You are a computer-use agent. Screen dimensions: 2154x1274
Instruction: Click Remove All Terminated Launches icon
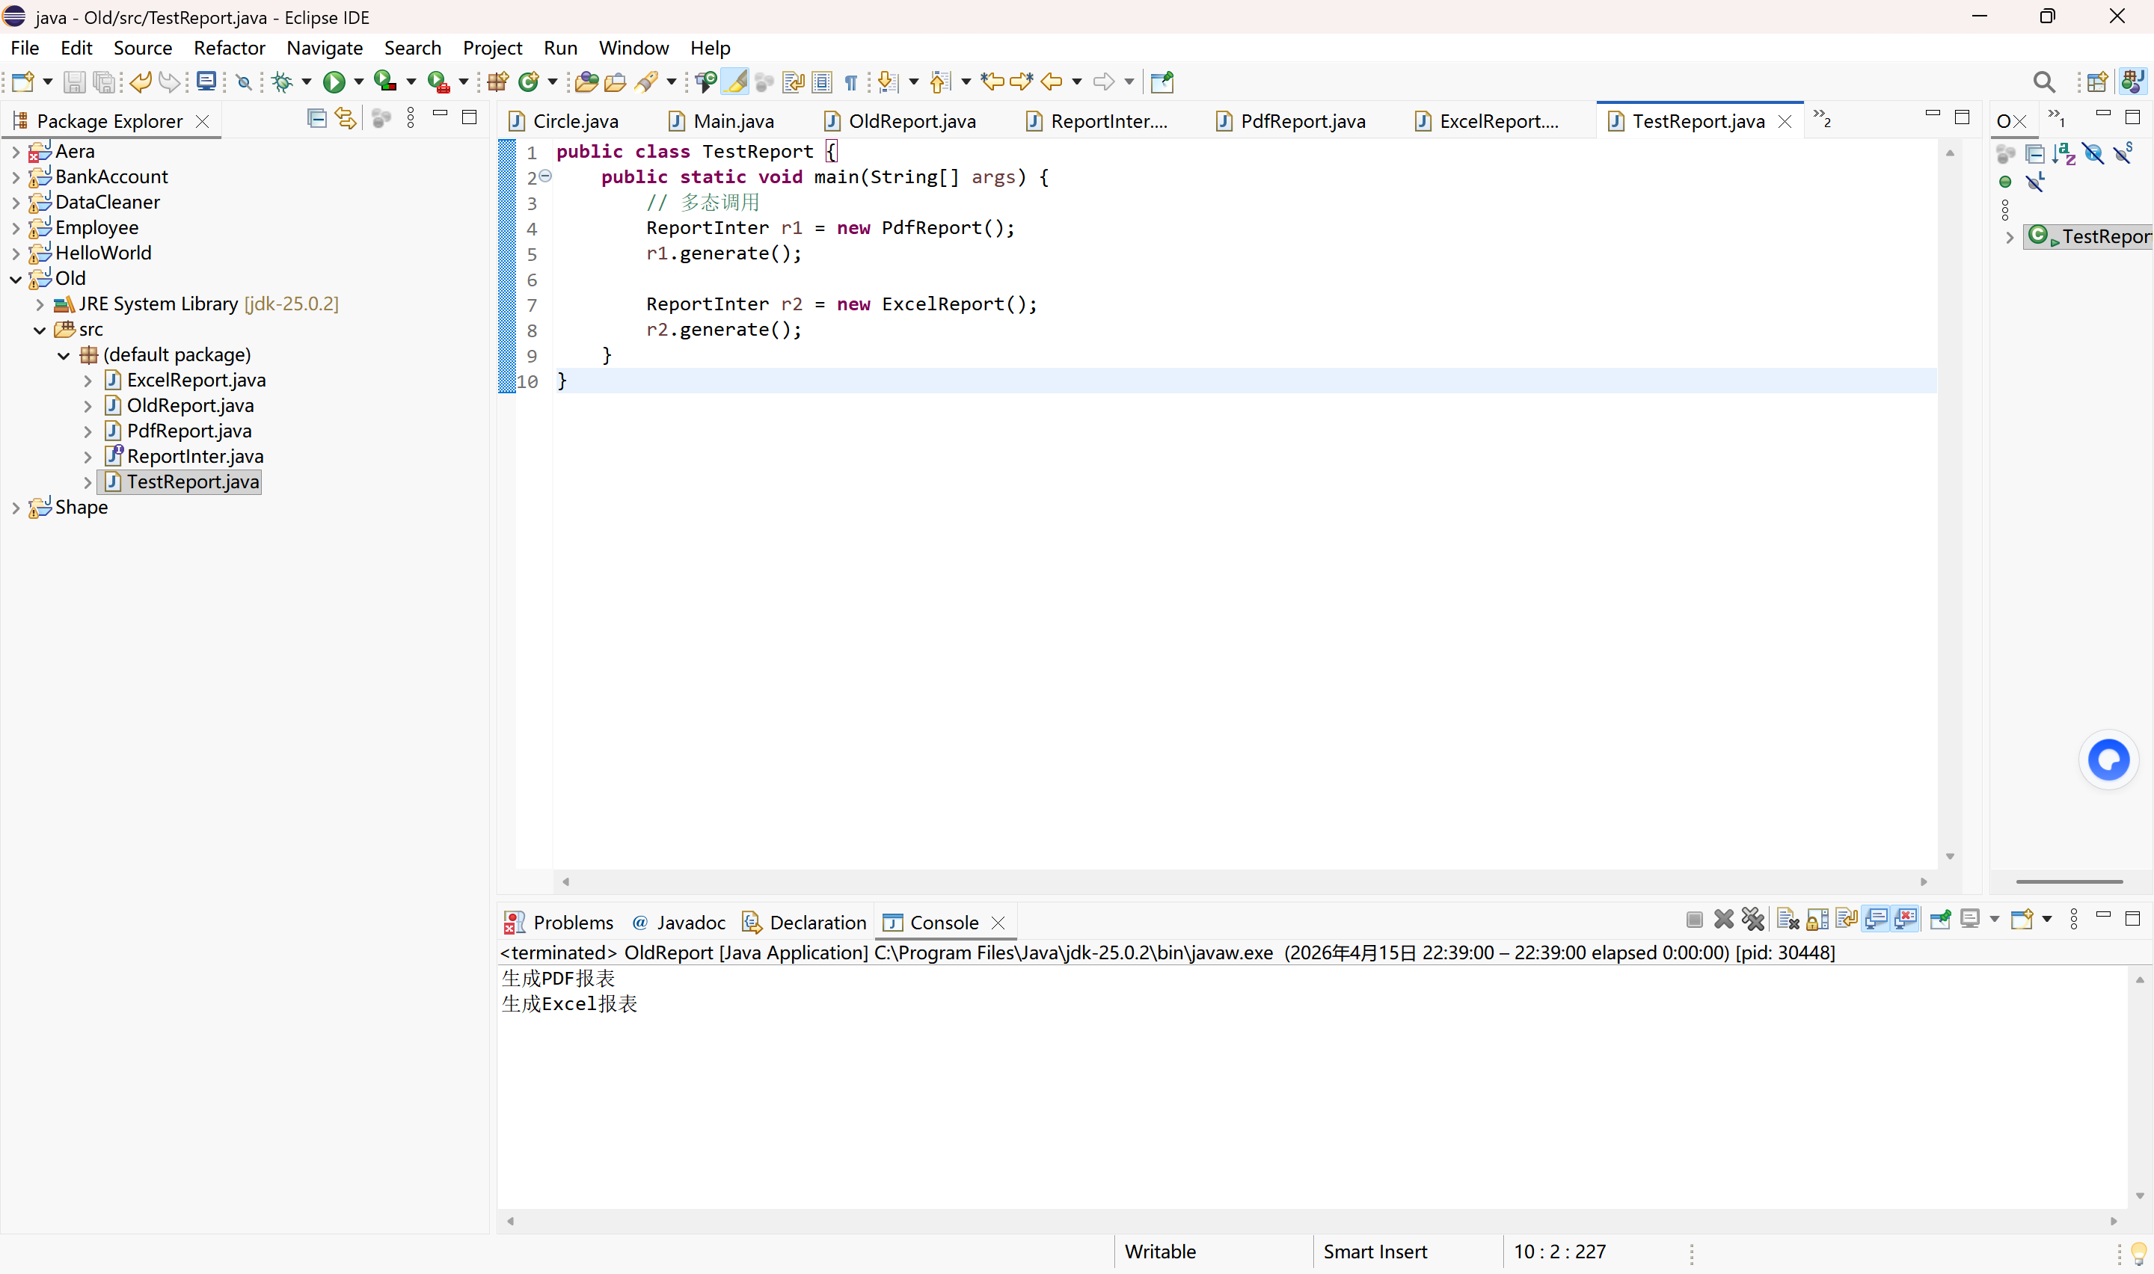pos(1752,920)
